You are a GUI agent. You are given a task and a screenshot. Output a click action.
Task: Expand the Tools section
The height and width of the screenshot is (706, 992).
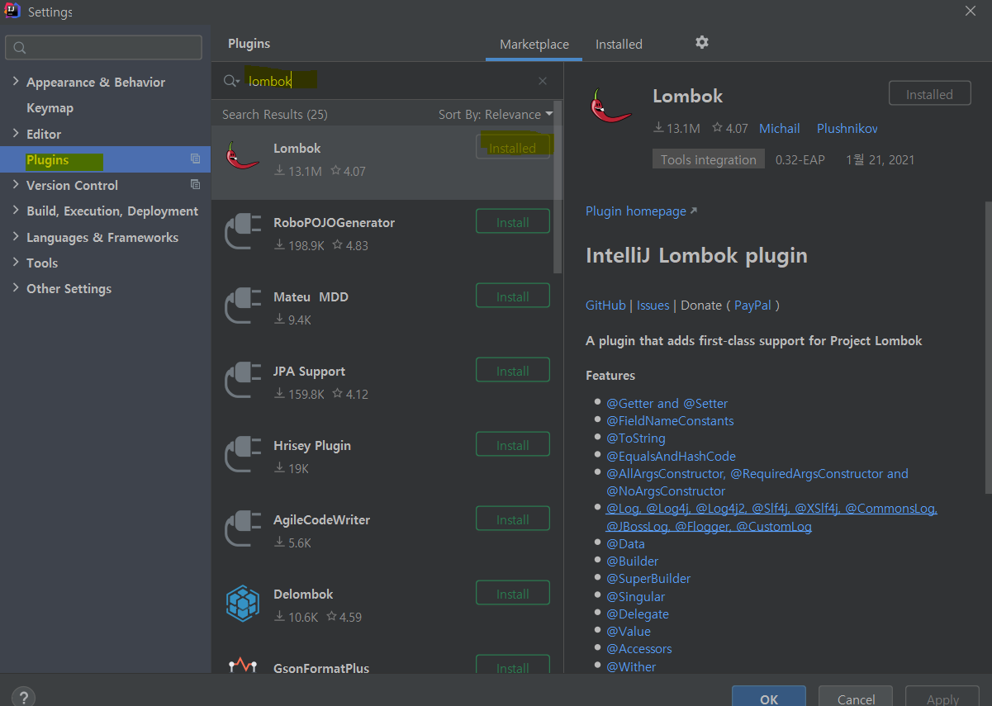[x=16, y=263]
